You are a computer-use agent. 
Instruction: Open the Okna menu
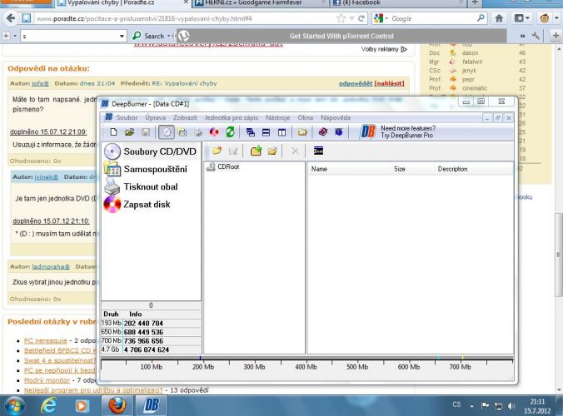305,117
